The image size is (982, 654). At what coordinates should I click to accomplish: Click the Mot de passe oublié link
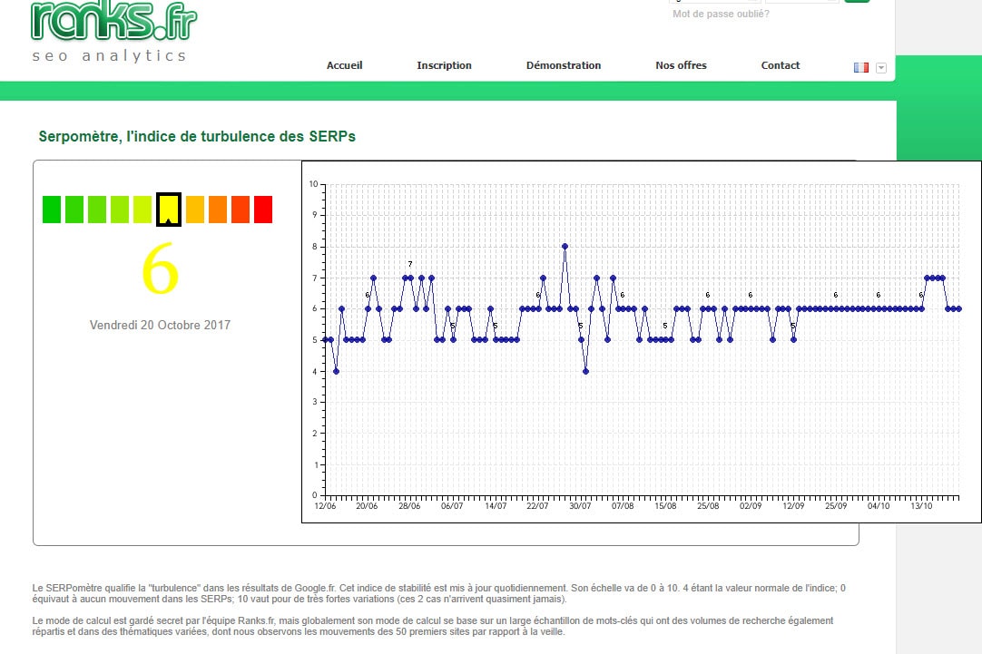[x=721, y=14]
